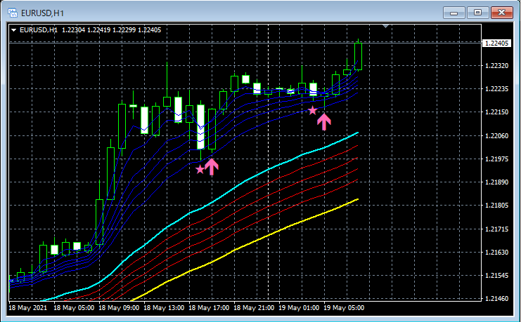Select the pink up arrow near 18 May 17:00
The height and width of the screenshot is (322, 521).
coord(212,166)
